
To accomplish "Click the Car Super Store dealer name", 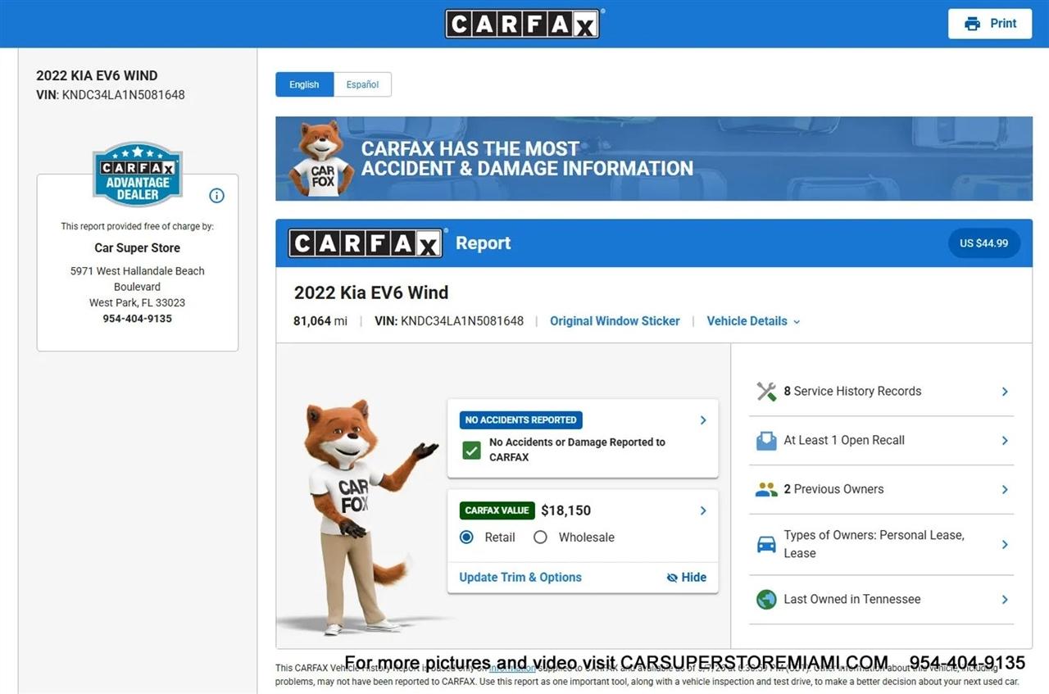I will tap(138, 248).
